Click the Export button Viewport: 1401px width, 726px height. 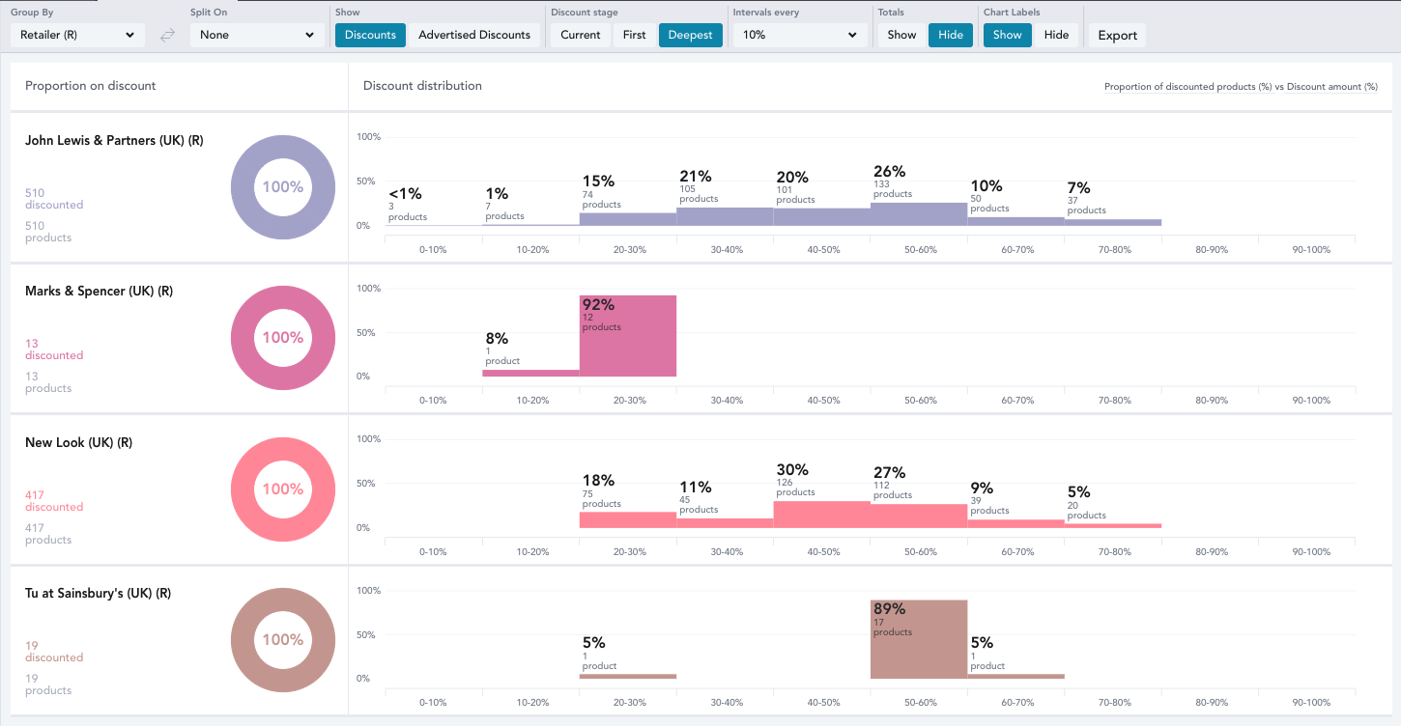pos(1117,36)
